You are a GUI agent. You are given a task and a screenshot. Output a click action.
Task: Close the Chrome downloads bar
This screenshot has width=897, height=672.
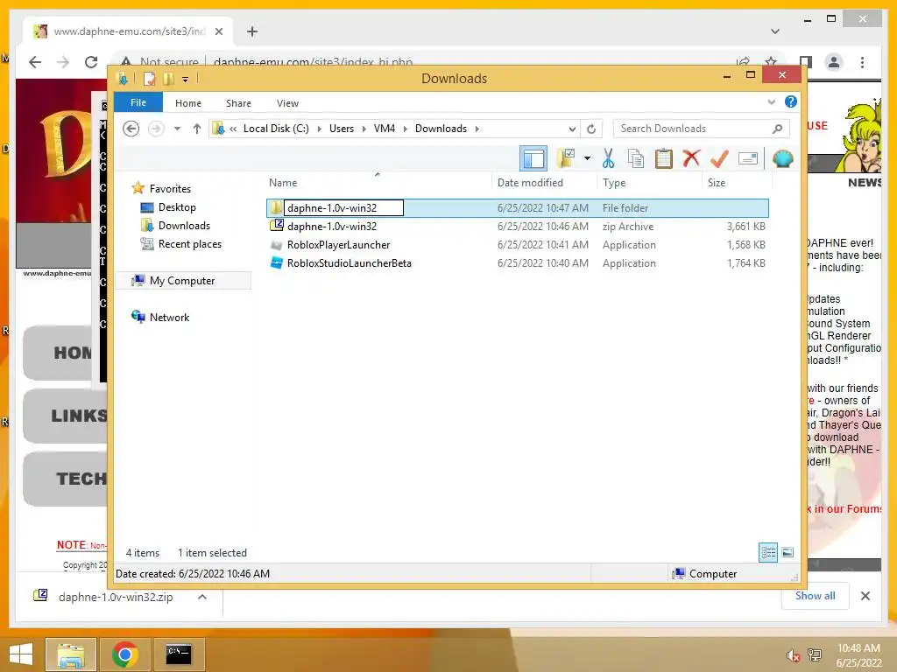pyautogui.click(x=865, y=596)
